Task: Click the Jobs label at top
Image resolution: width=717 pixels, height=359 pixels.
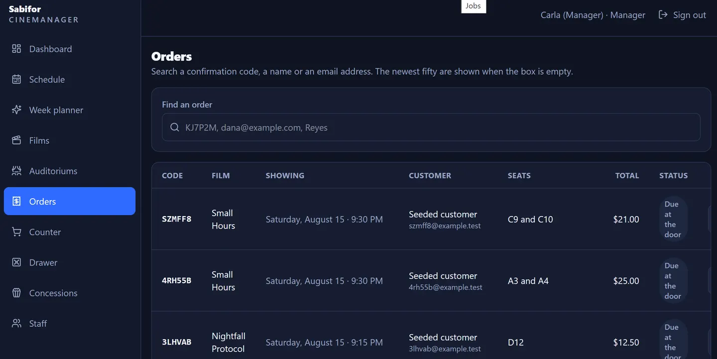Action: (x=473, y=6)
